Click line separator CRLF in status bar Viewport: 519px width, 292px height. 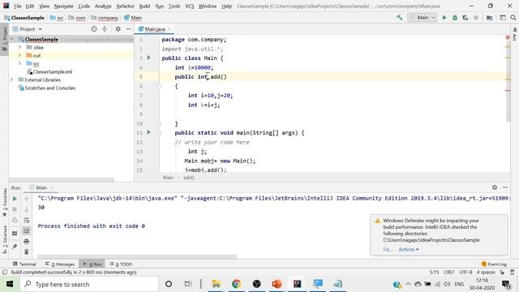[x=448, y=273]
